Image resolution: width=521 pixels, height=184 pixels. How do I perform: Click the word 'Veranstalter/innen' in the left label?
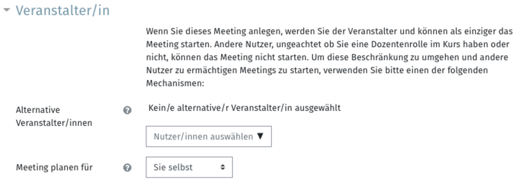click(54, 123)
